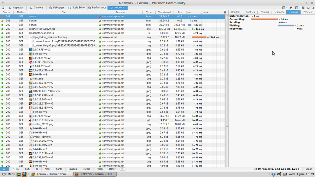Enable the XHR request filter
The width and height of the screenshot is (315, 177).
(47, 169)
